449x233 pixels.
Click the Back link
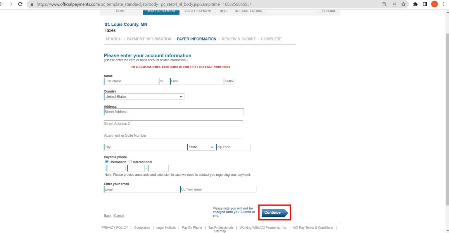point(107,216)
